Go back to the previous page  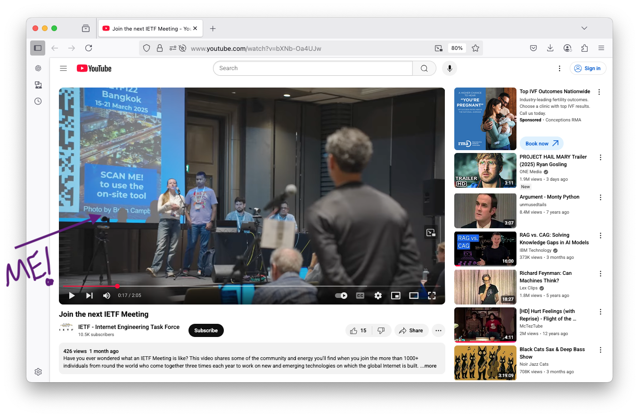pos(55,48)
